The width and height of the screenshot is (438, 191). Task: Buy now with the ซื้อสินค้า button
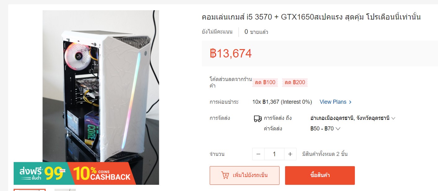coord(320,175)
